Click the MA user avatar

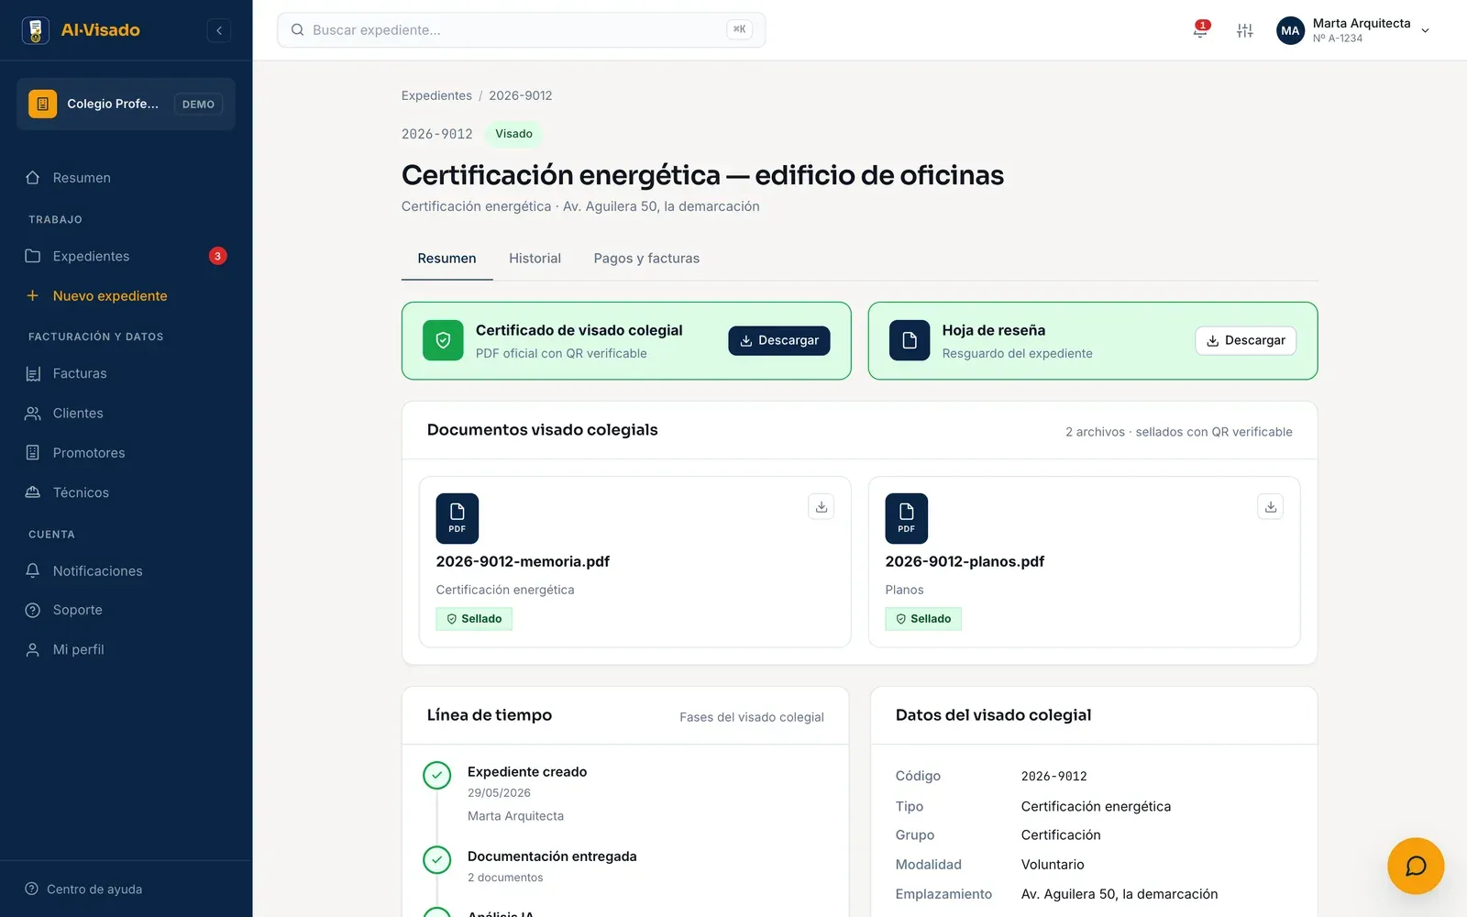(x=1290, y=30)
